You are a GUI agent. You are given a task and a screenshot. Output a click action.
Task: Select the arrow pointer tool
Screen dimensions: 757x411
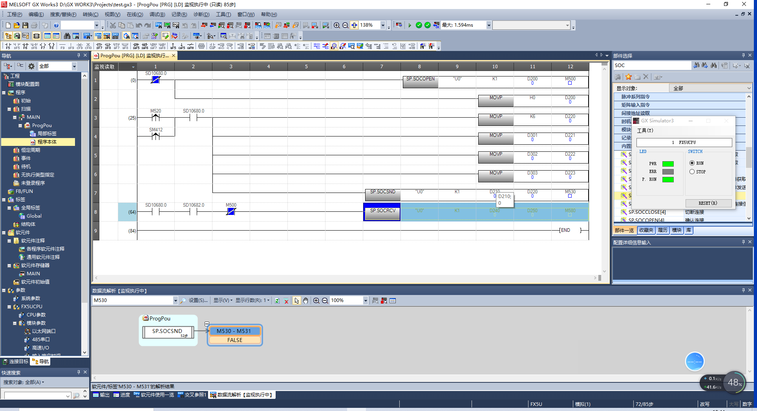(x=296, y=300)
